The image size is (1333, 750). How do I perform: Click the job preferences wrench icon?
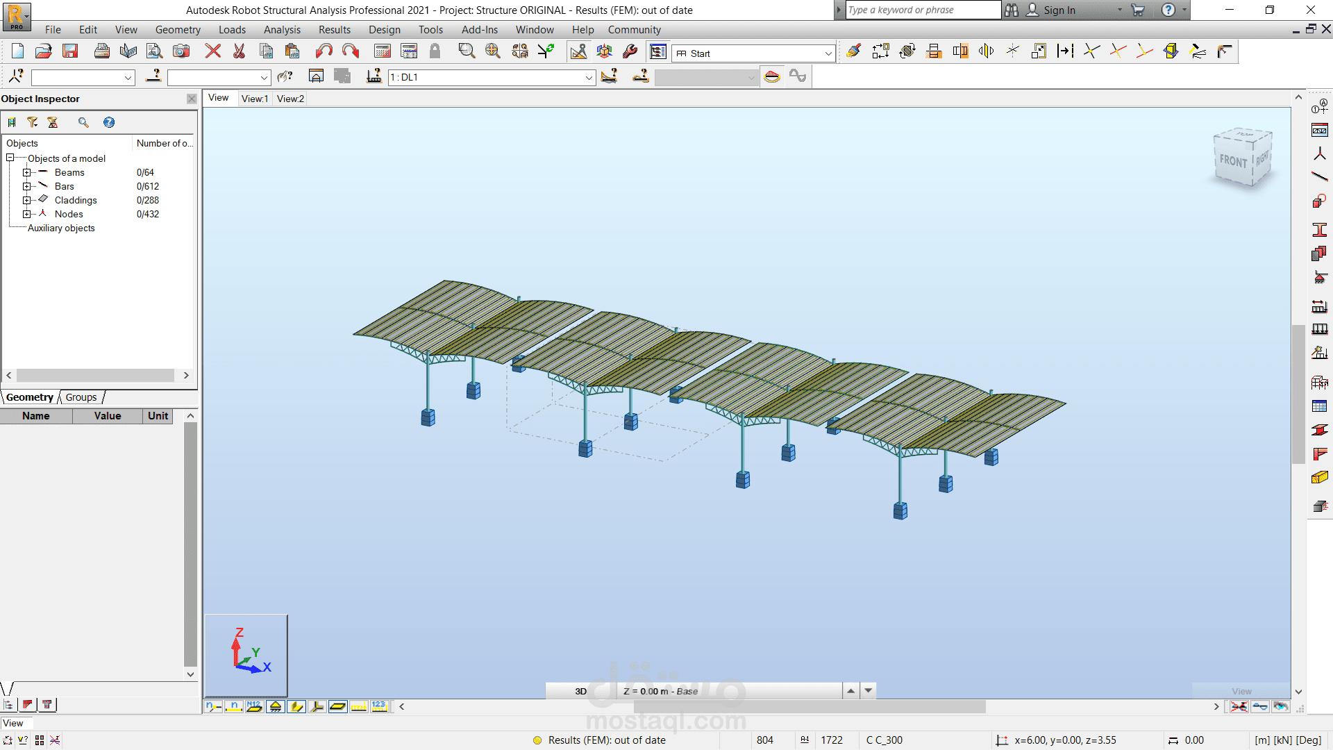pos(630,51)
